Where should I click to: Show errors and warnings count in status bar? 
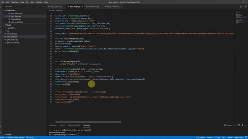tap(30, 137)
